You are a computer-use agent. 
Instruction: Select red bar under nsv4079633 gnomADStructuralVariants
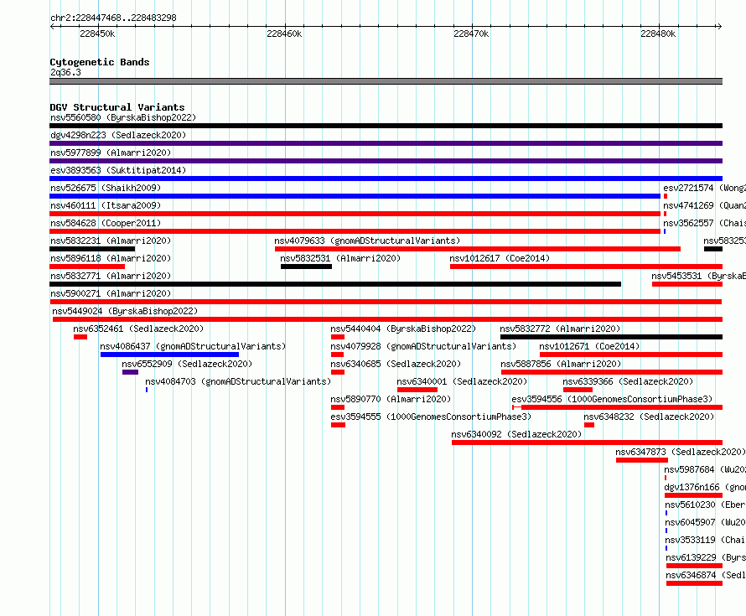477,249
